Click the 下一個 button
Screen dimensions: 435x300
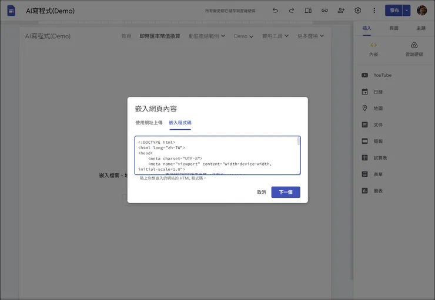[x=286, y=192]
